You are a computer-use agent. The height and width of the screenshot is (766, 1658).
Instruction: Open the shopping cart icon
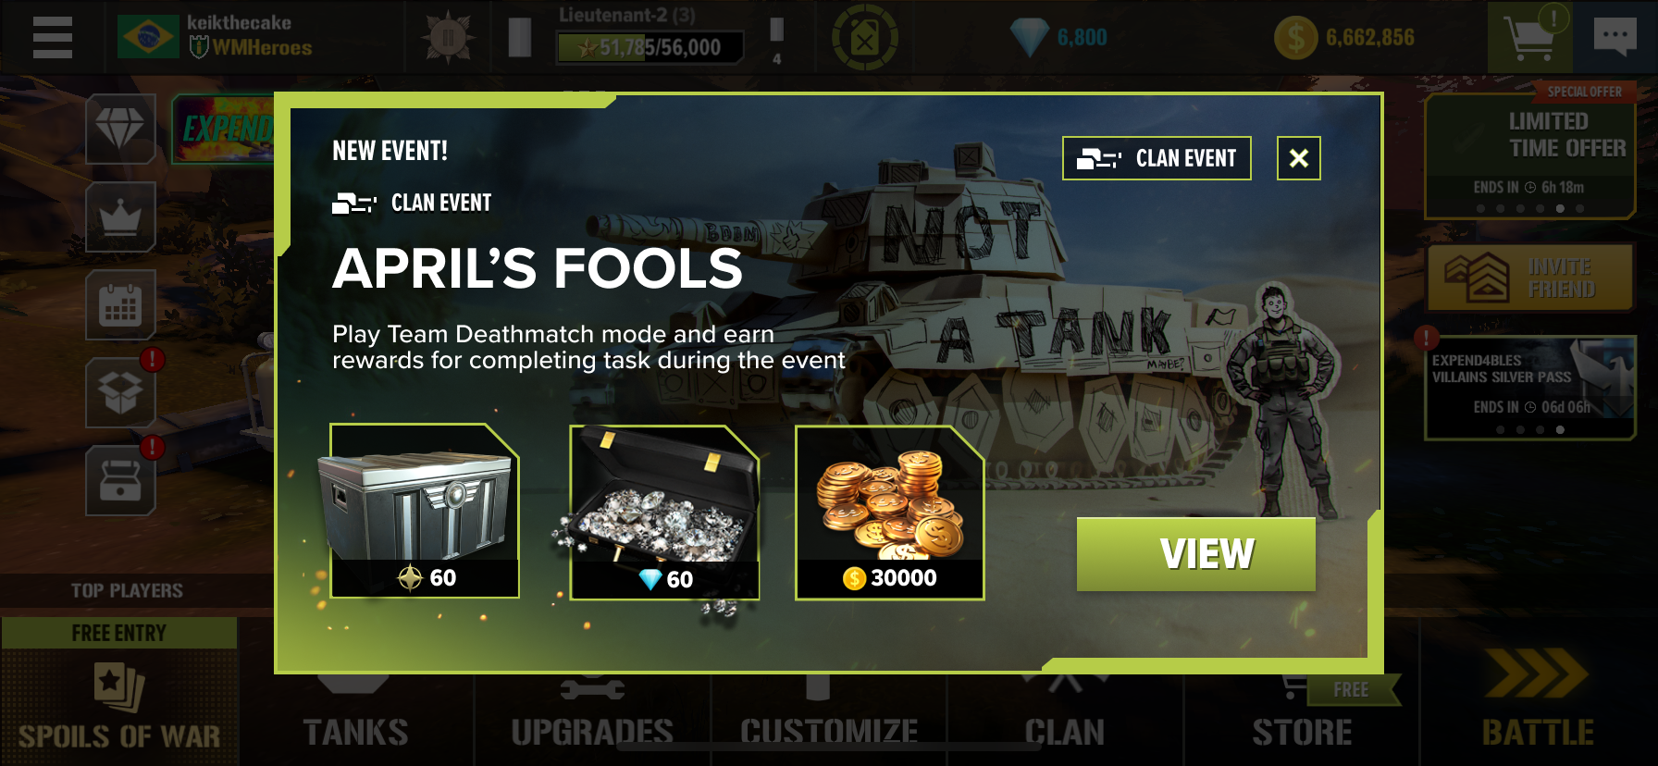click(1529, 38)
